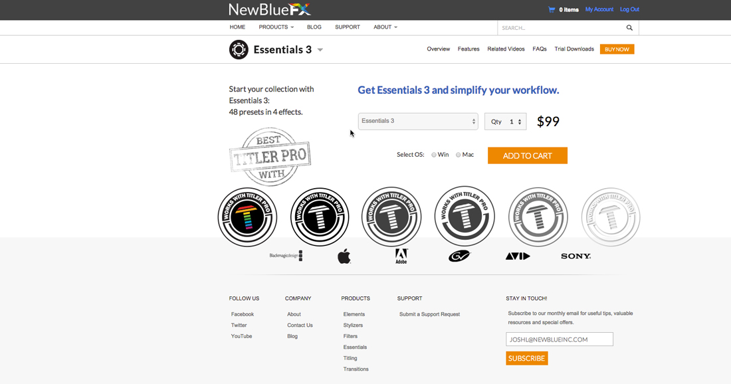Click the Best With Titler Pro stamp
The width and height of the screenshot is (731, 384).
point(270,157)
